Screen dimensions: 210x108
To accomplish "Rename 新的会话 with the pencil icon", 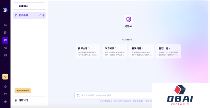I will pos(39,16).
